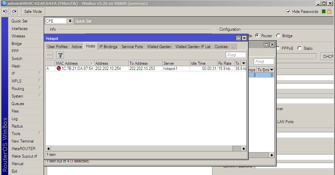Screen dimensions: 335x175
Task: Enable Safe Mode button
Action: click(x=33, y=12)
